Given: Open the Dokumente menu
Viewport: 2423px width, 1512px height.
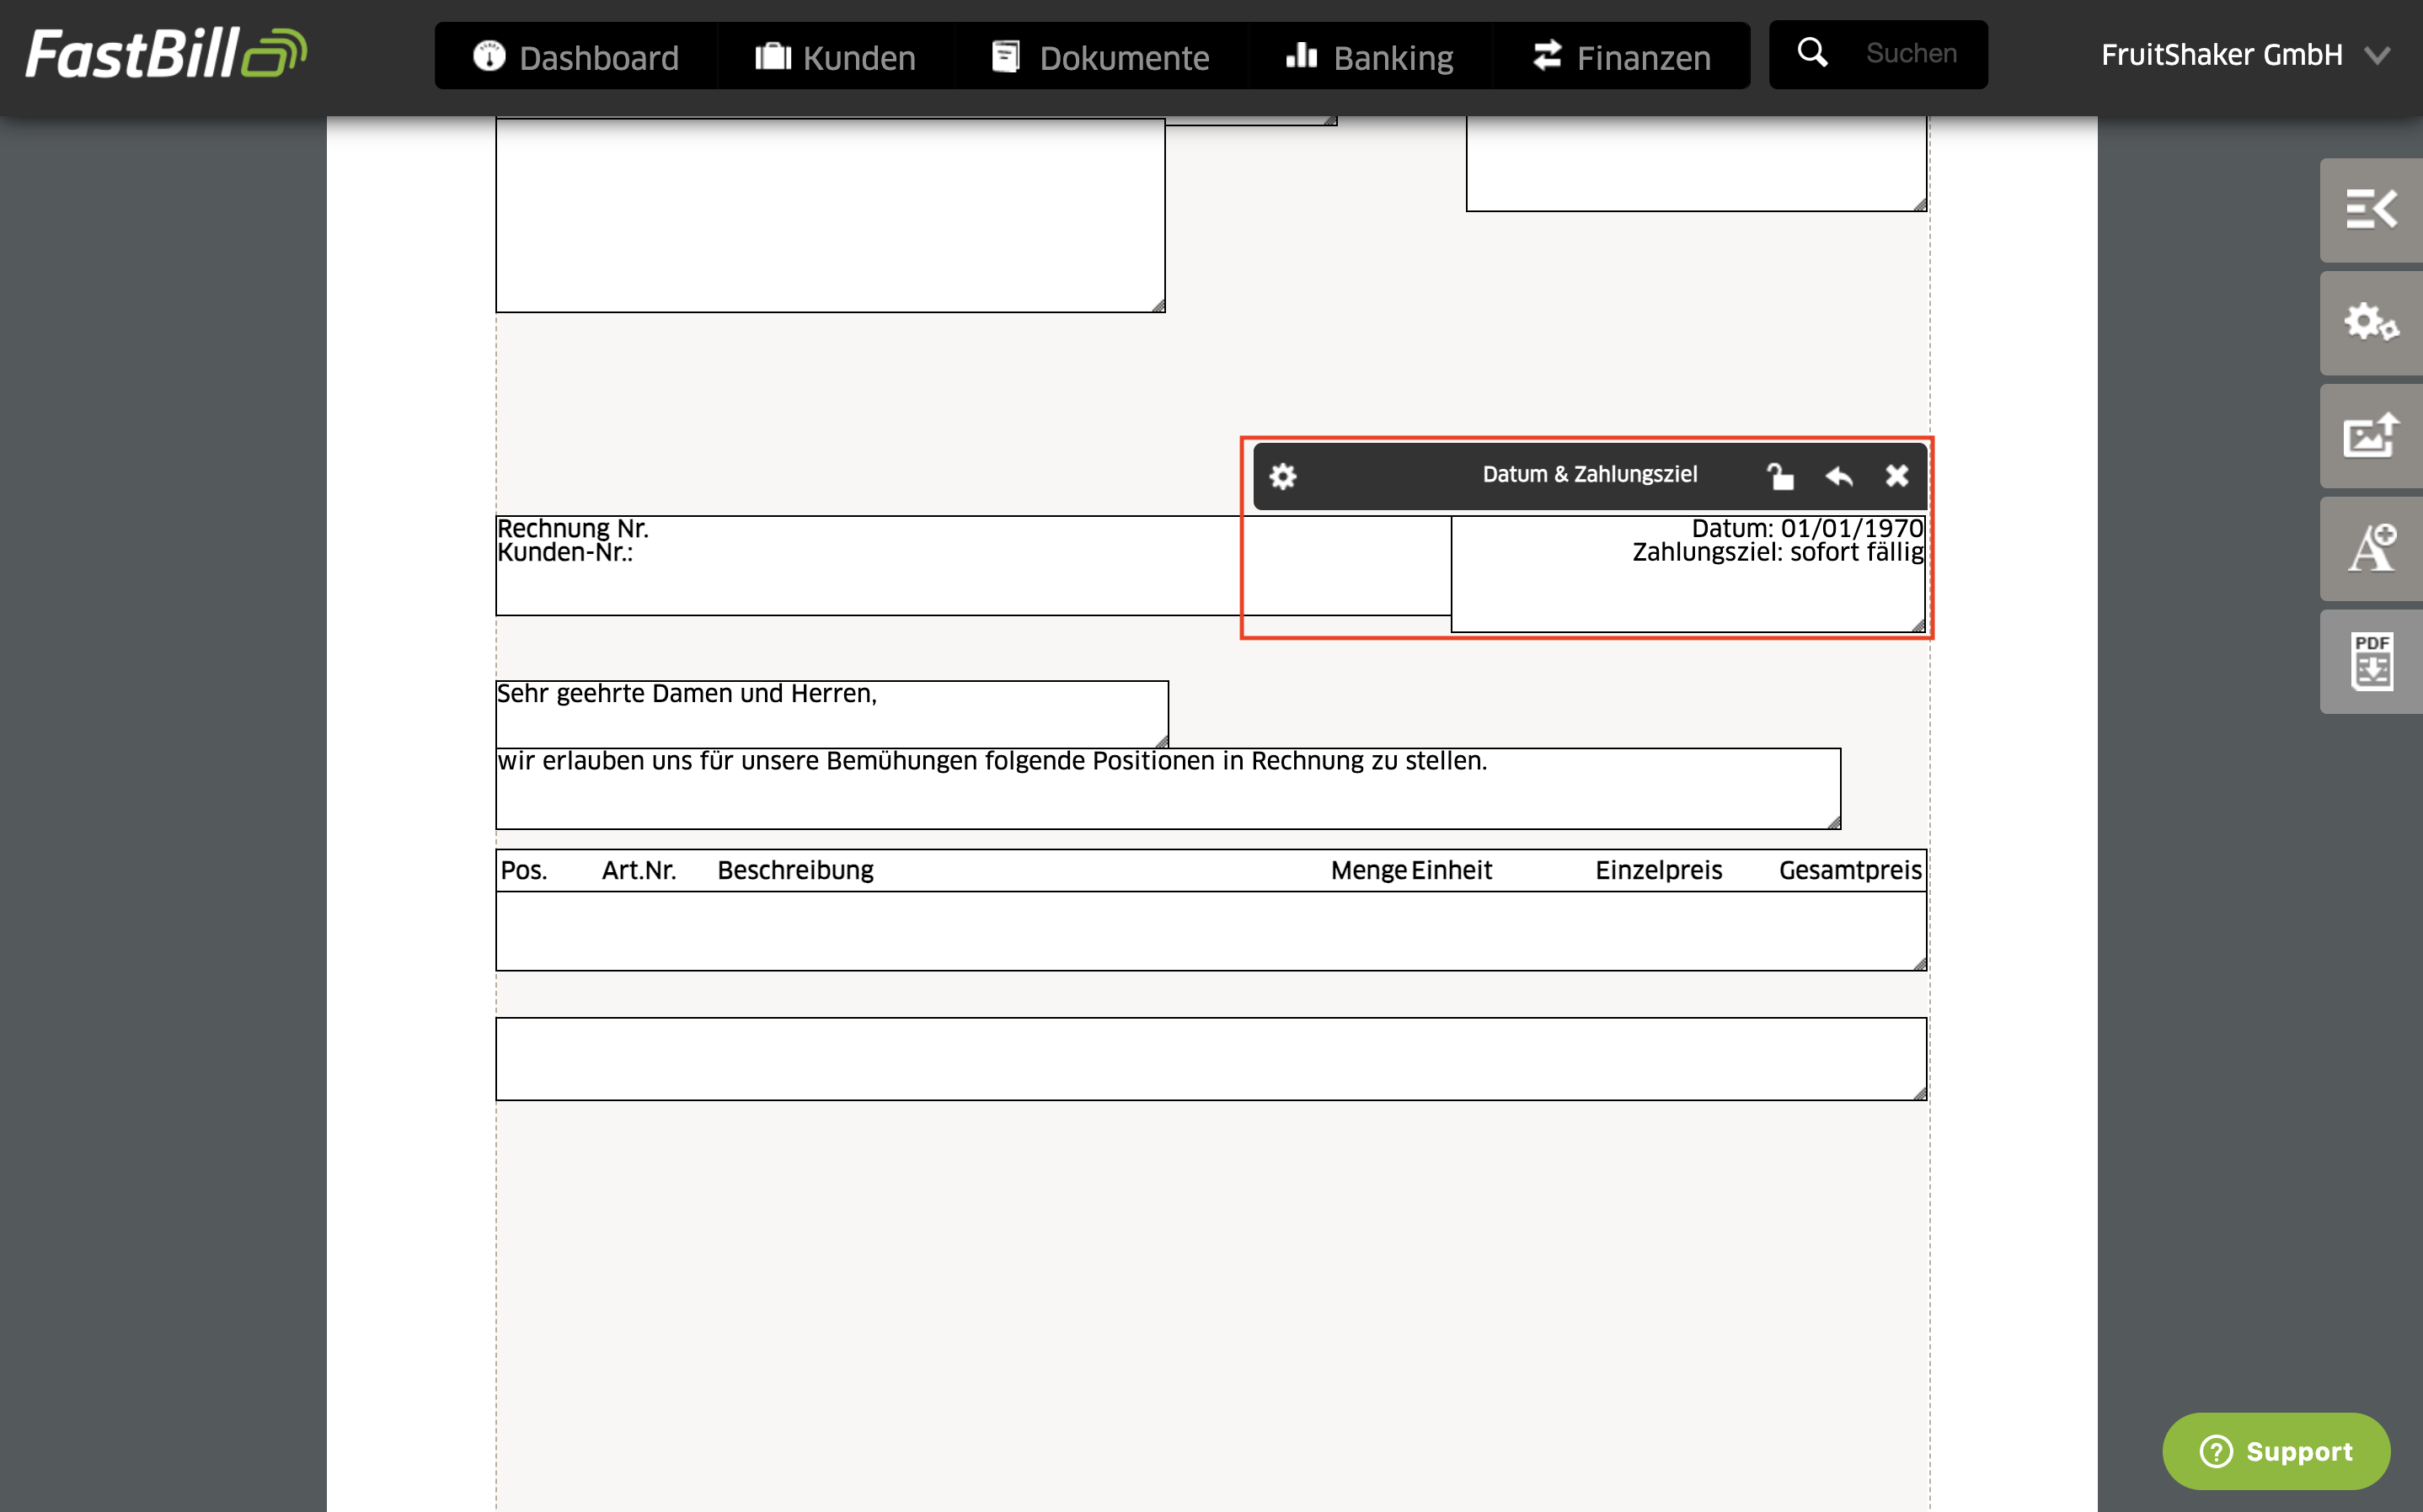Looking at the screenshot, I should tap(1100, 57).
